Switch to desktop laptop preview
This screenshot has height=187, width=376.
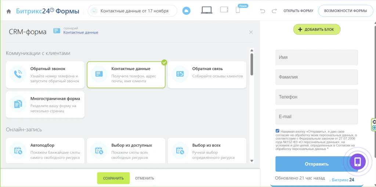click(206, 10)
